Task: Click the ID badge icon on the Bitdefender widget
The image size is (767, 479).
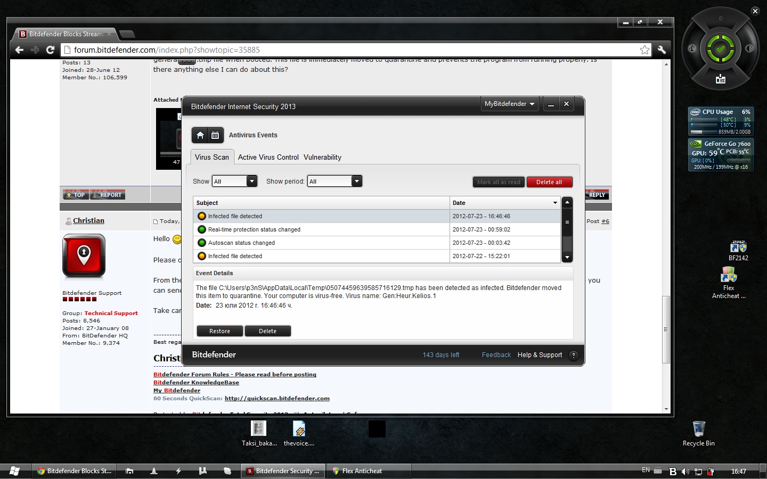Action: pyautogui.click(x=721, y=79)
